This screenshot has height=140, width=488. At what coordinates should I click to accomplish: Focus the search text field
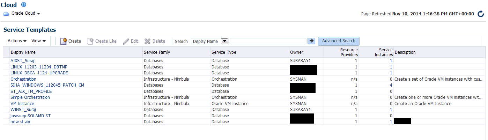pyautogui.click(x=268, y=41)
